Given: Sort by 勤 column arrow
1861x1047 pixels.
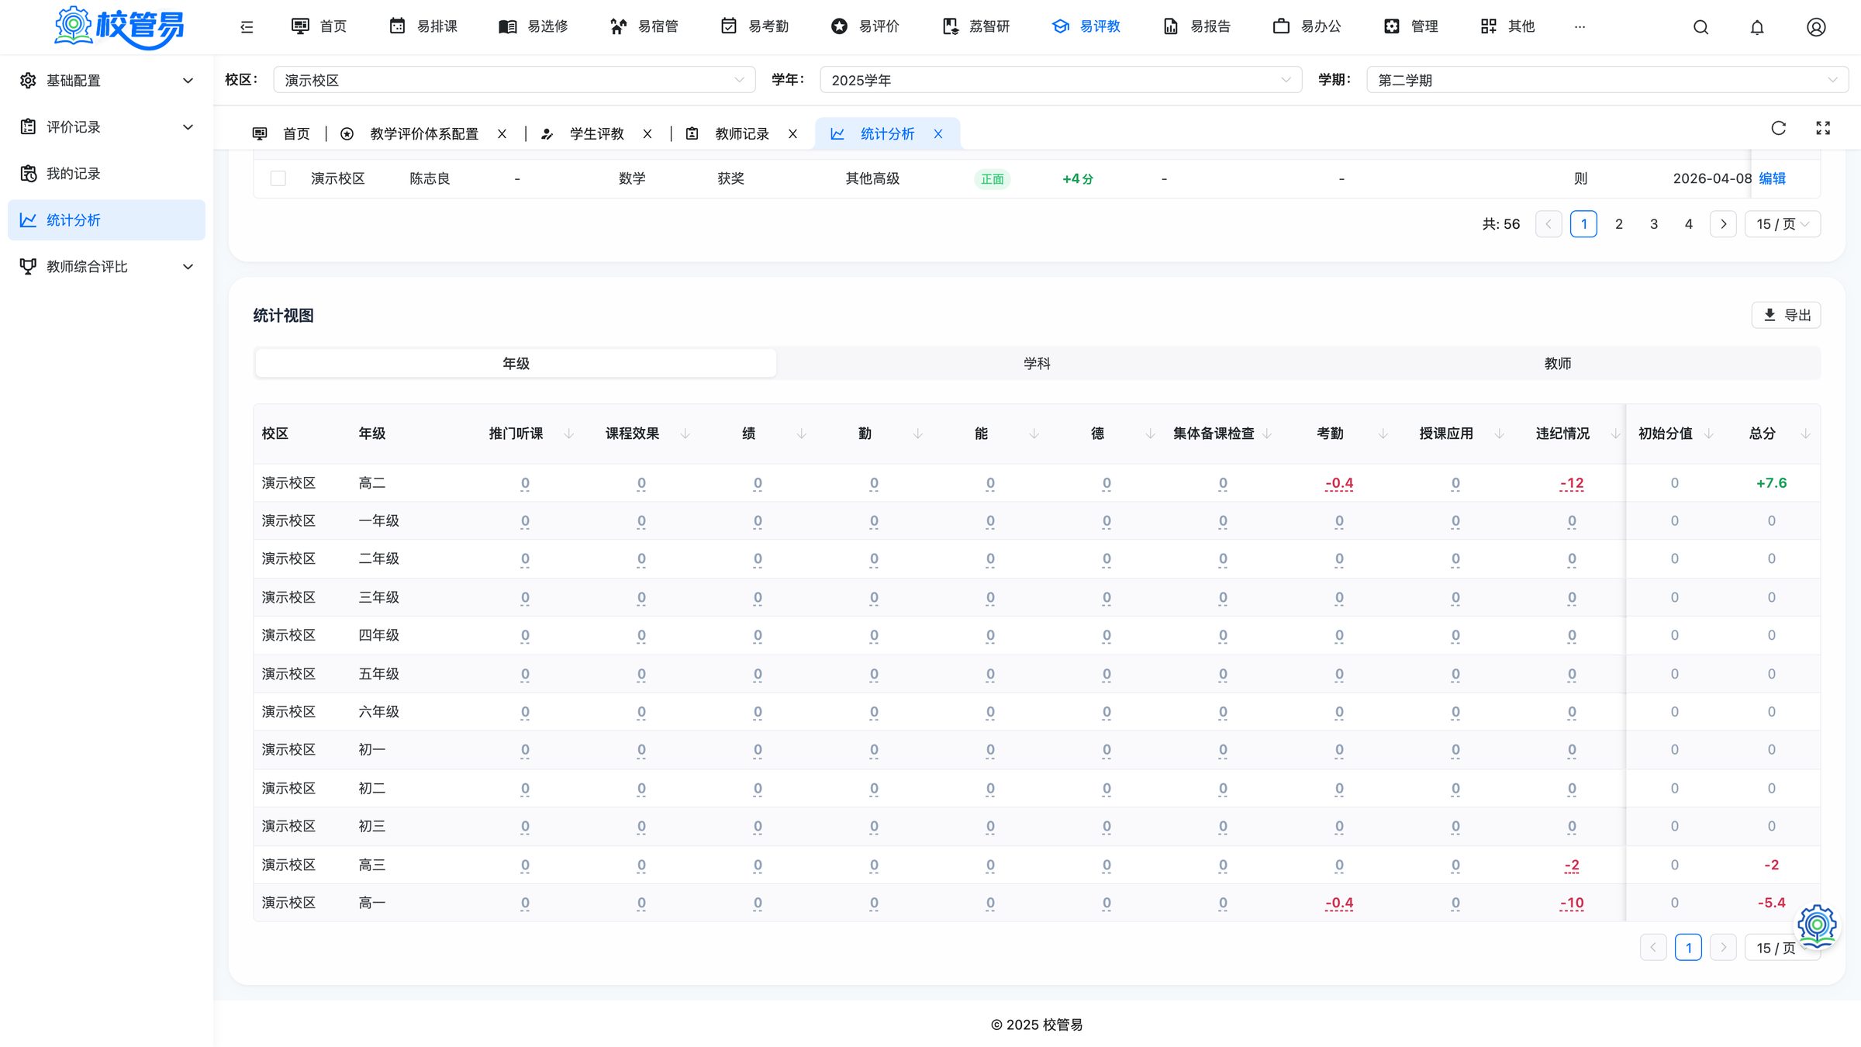Looking at the screenshot, I should [918, 434].
